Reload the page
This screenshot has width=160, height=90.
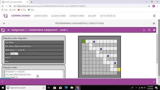10,6
